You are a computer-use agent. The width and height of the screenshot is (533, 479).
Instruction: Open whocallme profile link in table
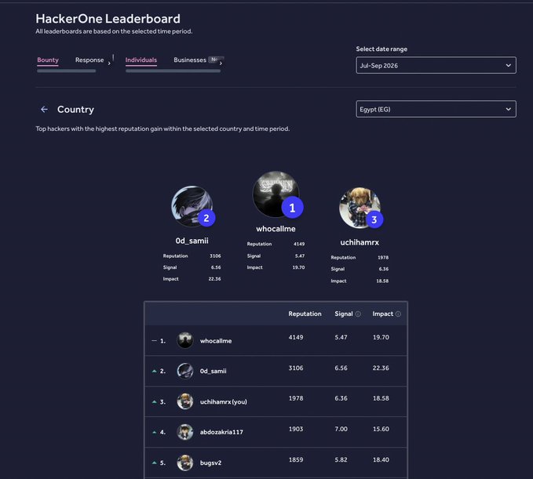[x=216, y=340]
